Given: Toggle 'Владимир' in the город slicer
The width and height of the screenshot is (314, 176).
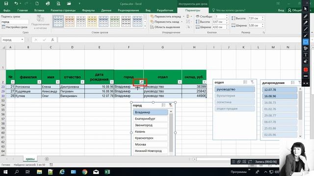Looking at the screenshot, I should 151,112.
